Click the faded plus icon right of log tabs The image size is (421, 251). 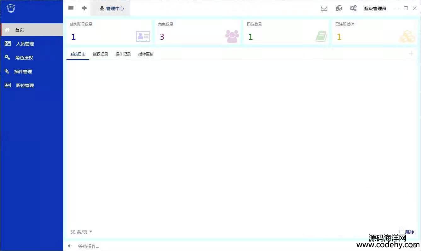click(411, 54)
